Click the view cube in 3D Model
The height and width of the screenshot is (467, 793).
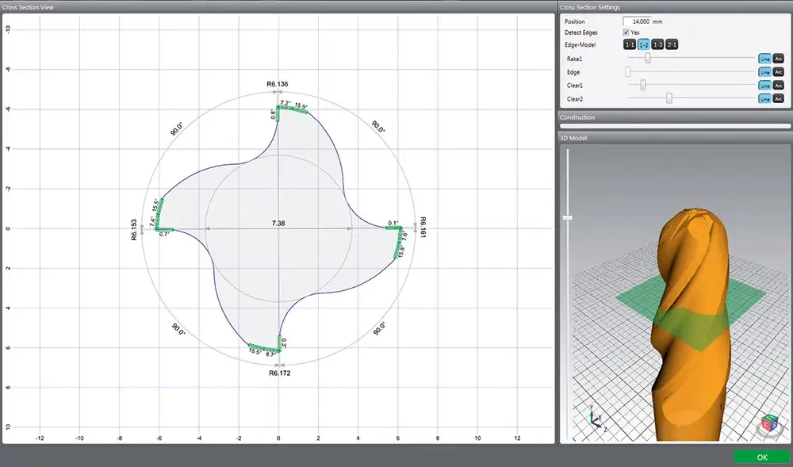pyautogui.click(x=769, y=424)
